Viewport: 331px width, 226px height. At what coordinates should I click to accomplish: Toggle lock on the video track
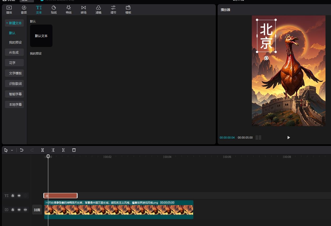point(13,210)
